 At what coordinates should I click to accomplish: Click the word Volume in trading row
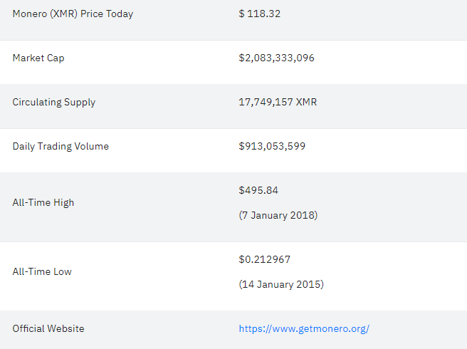[x=92, y=146]
